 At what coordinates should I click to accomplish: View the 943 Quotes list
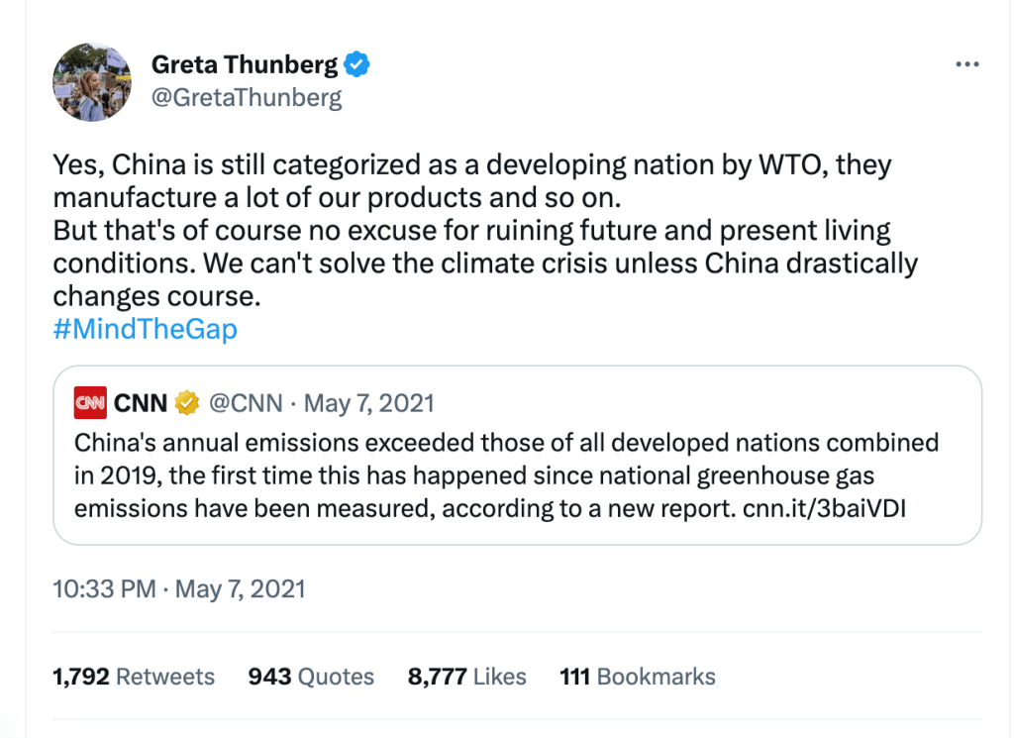click(311, 677)
